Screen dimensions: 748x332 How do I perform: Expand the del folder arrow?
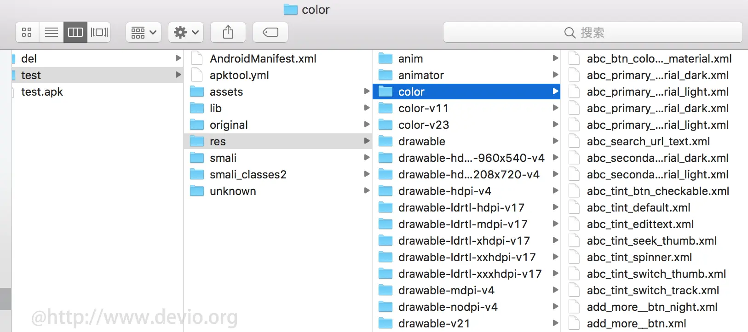click(178, 58)
